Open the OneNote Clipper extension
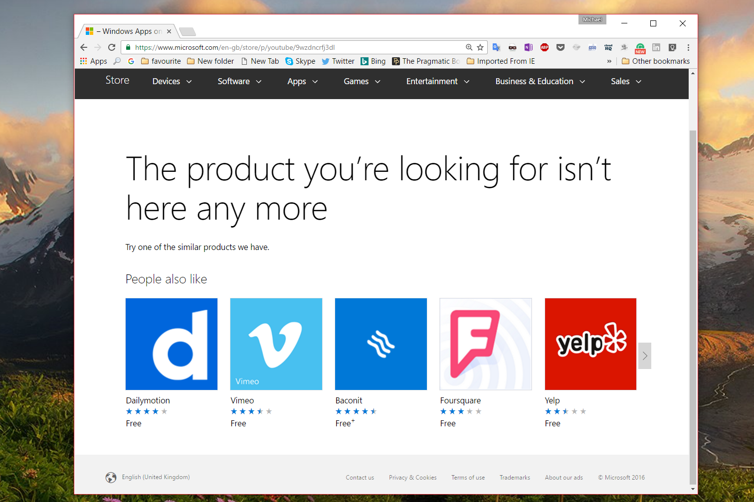 click(x=528, y=47)
